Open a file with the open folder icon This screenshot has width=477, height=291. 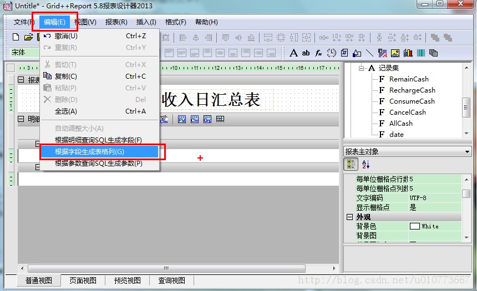28,37
